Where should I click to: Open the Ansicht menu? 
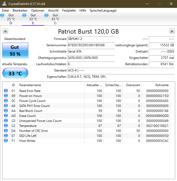point(53,11)
